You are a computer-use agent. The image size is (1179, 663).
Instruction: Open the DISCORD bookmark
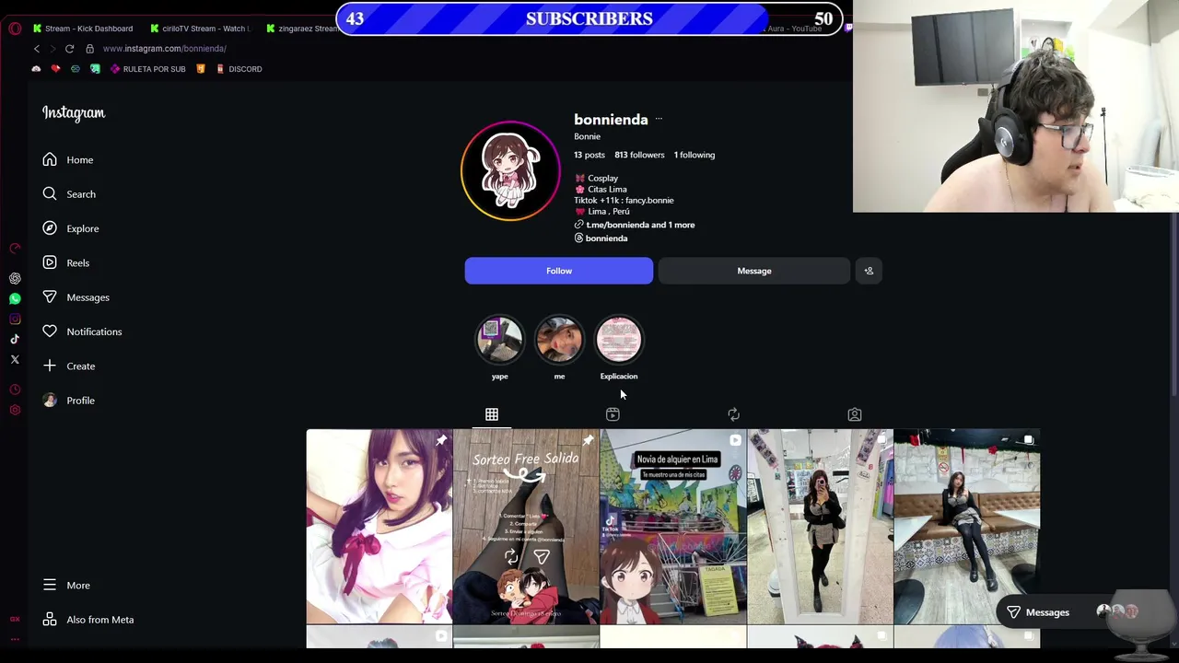point(239,69)
